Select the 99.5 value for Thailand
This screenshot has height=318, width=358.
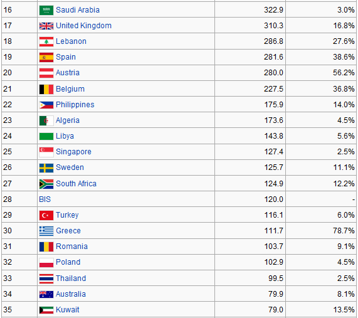(276, 278)
